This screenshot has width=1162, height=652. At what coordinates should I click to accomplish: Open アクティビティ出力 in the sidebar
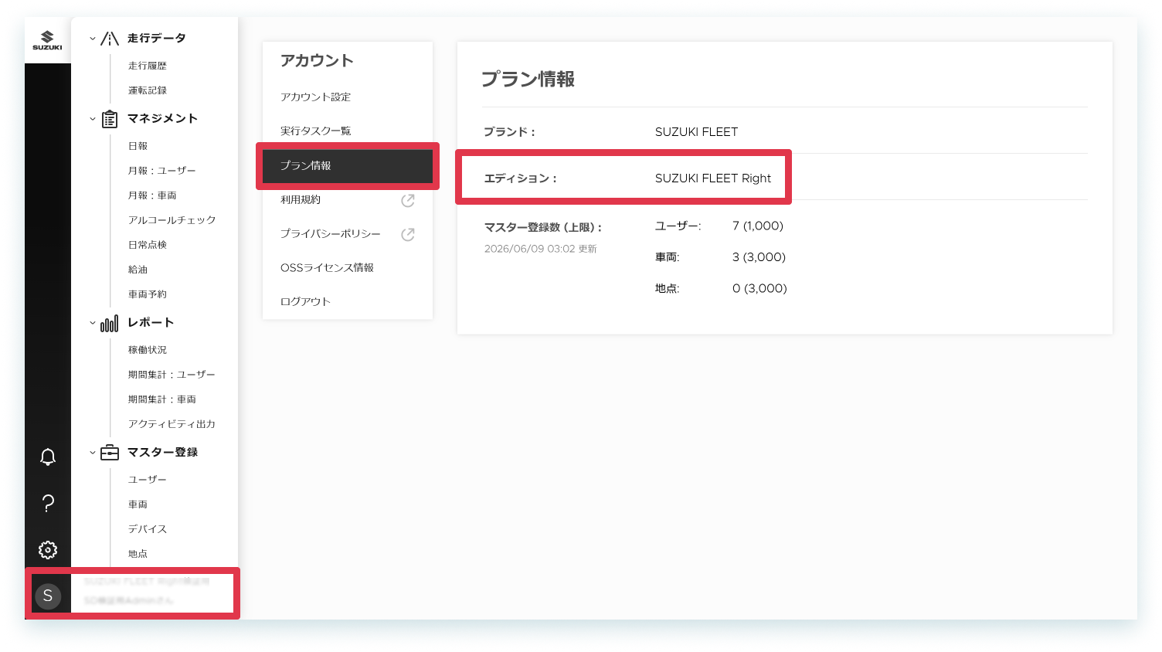coord(172,424)
